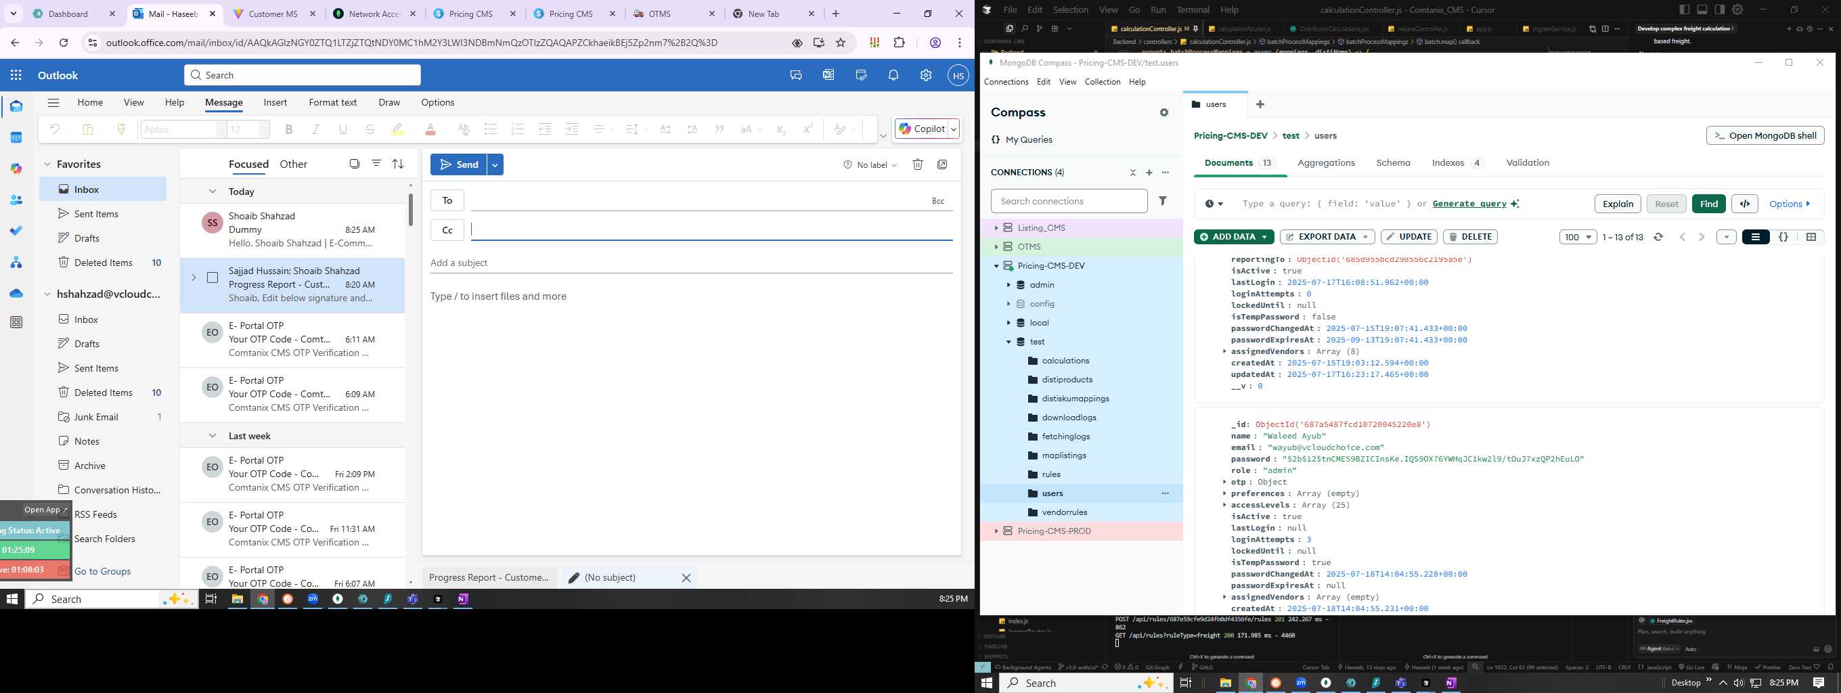Open the Insert ribbon tab
1841x693 pixels.
(275, 102)
